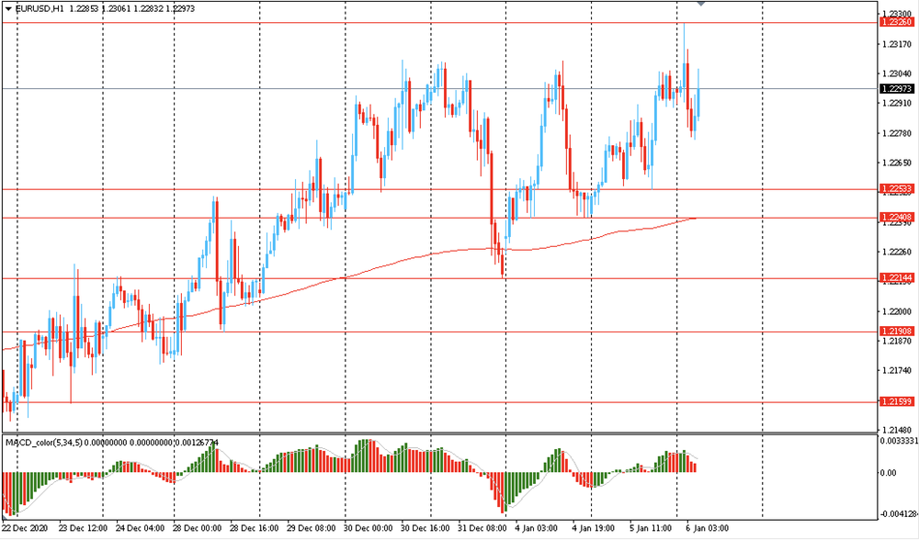Image resolution: width=919 pixels, height=540 pixels.
Task: Click the 1.21870 price axis label
Action: tap(897, 341)
